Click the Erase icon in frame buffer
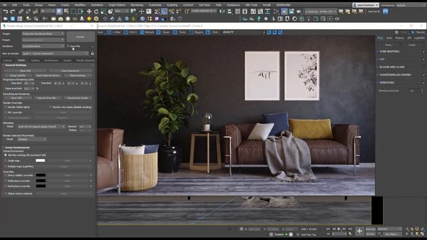427x240 pixels. [x=158, y=32]
